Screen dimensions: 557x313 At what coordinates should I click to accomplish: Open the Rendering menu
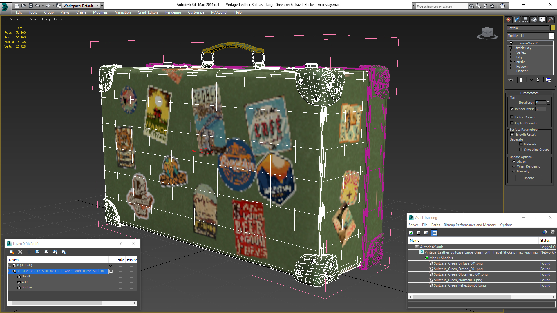coord(173,12)
